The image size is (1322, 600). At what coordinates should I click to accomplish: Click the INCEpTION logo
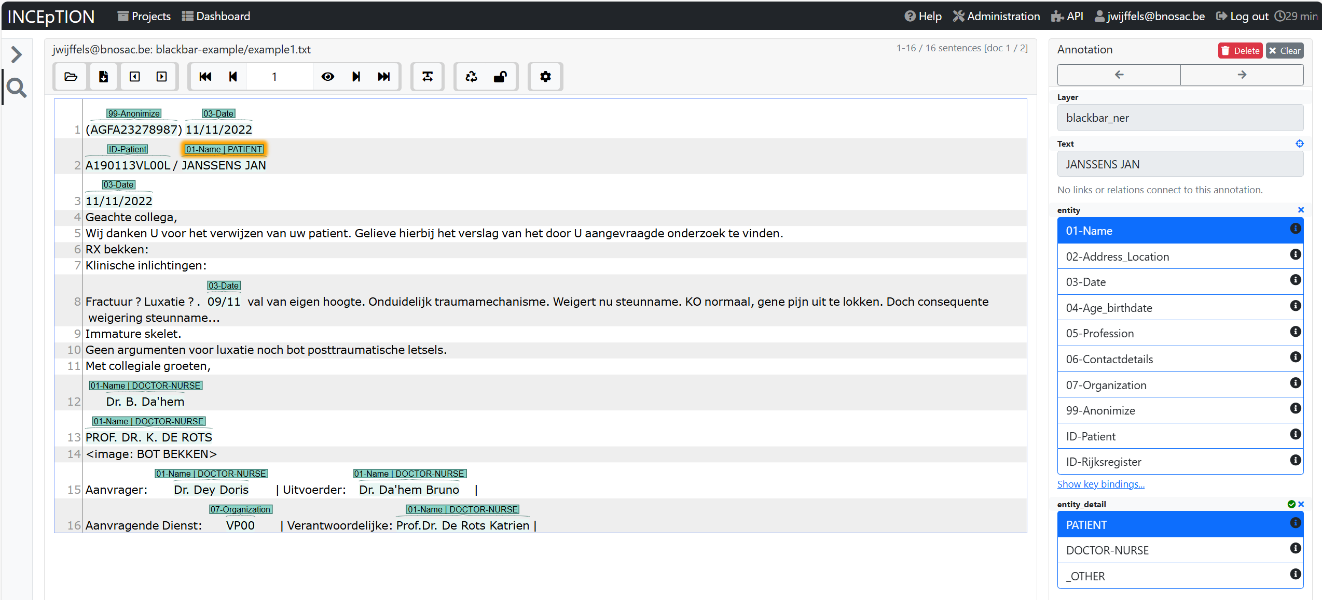click(51, 17)
